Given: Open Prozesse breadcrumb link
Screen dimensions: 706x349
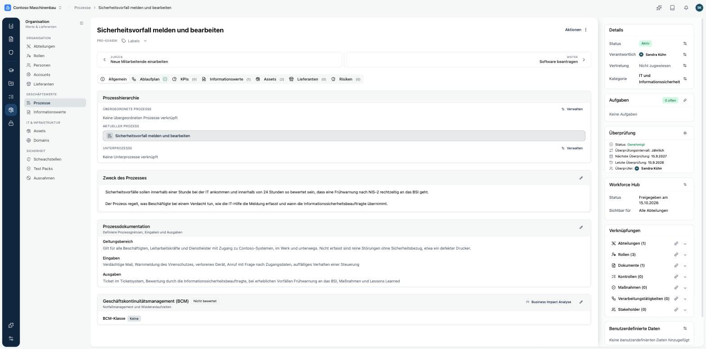Looking at the screenshot, I should (82, 8).
